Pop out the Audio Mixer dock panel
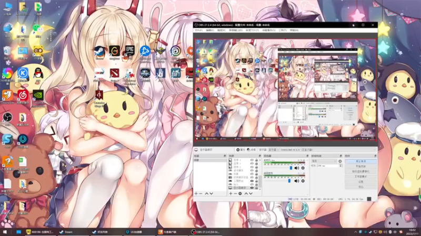The height and width of the screenshot is (236, 421). pos(307,156)
